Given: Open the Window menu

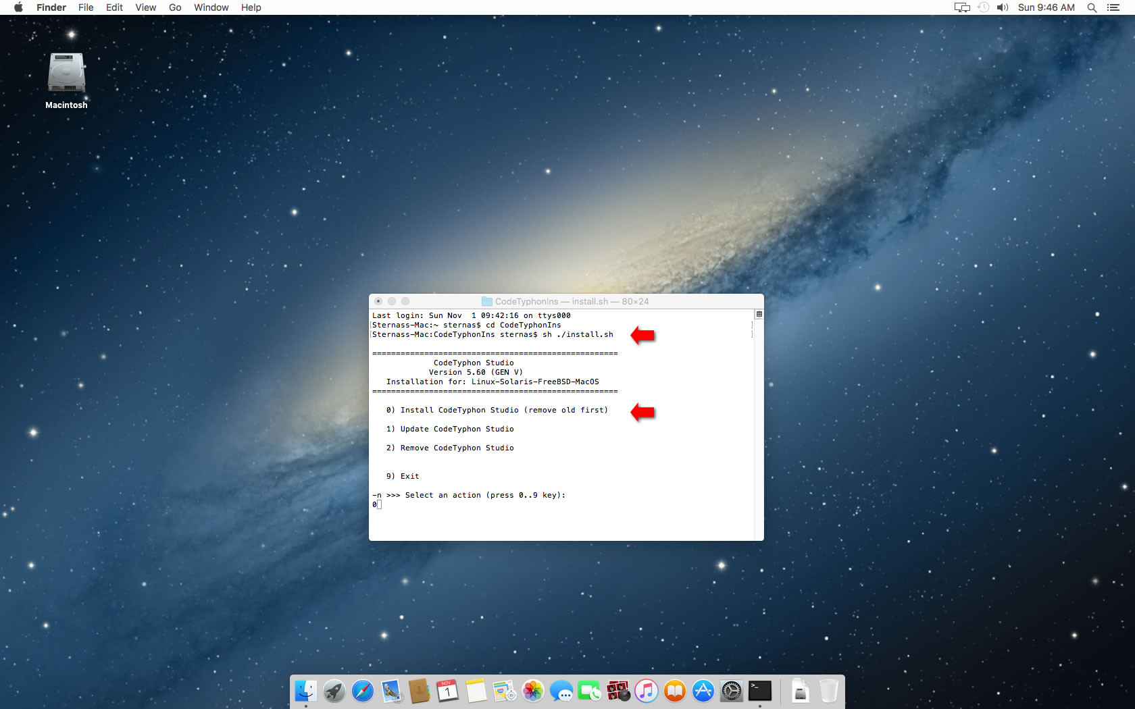Looking at the screenshot, I should (x=211, y=7).
